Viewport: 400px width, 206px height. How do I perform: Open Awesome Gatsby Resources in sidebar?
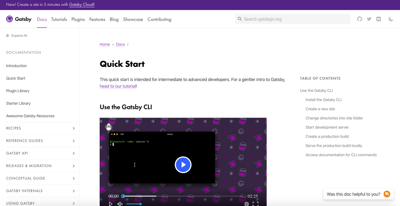[30, 116]
